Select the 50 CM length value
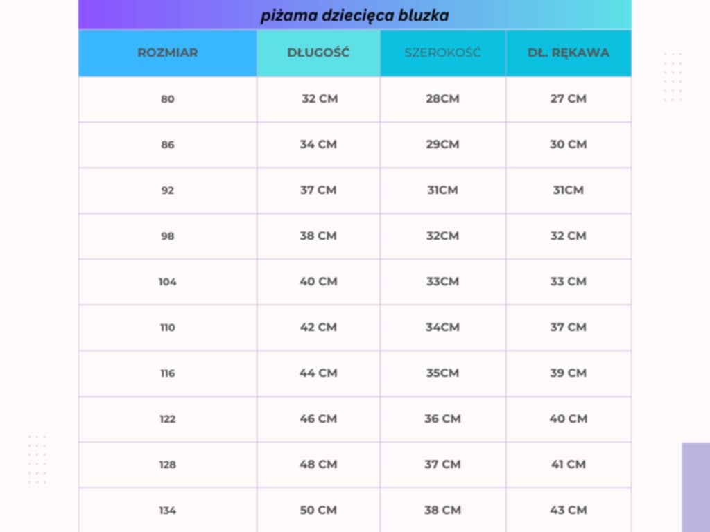Screen dimensions: 710x532 pyautogui.click(x=318, y=510)
